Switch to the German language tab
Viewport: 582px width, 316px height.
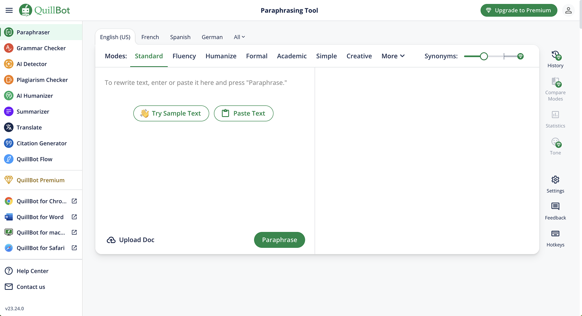pyautogui.click(x=212, y=37)
